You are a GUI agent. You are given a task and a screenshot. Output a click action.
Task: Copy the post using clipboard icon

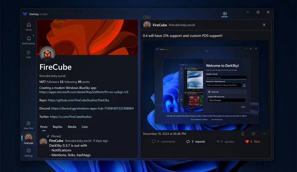tap(243, 134)
